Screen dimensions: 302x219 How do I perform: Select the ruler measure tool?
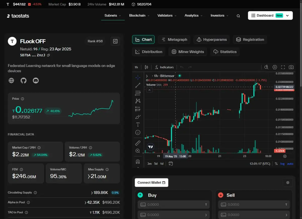pyautogui.click(x=138, y=143)
